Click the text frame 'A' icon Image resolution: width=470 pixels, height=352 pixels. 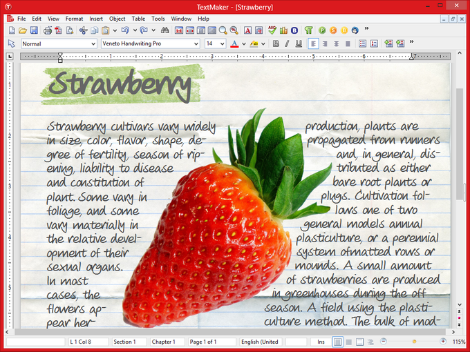click(247, 30)
